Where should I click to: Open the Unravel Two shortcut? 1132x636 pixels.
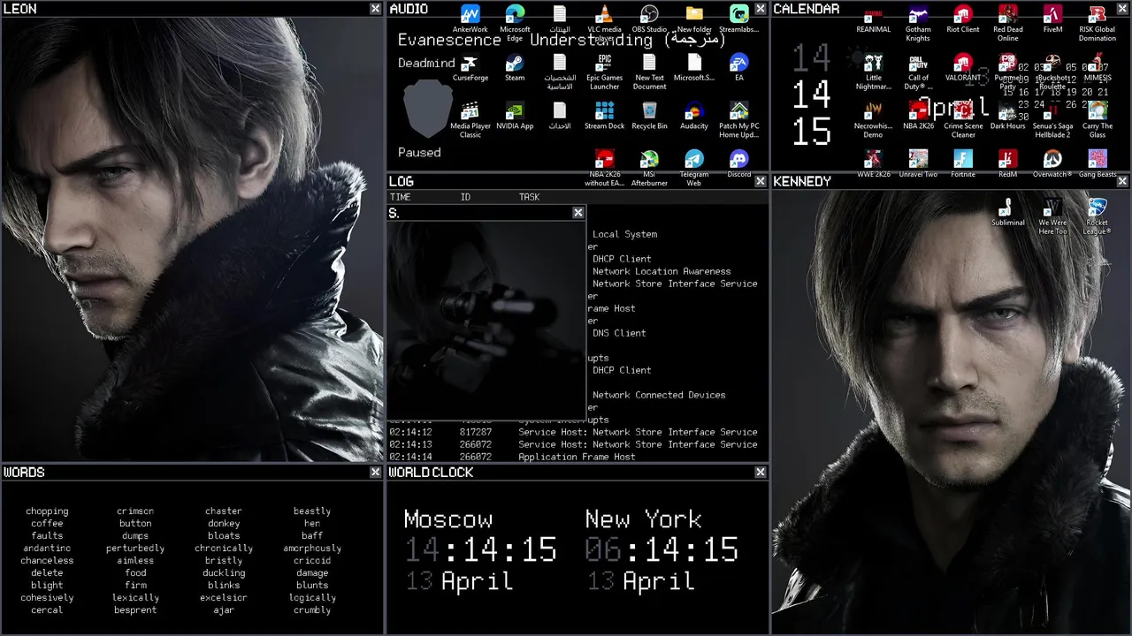pyautogui.click(x=918, y=164)
